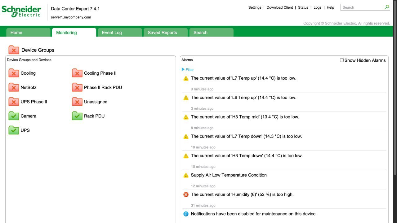Click the red error icon for Humidity alarm
The image size is (397, 223).
[186, 195]
